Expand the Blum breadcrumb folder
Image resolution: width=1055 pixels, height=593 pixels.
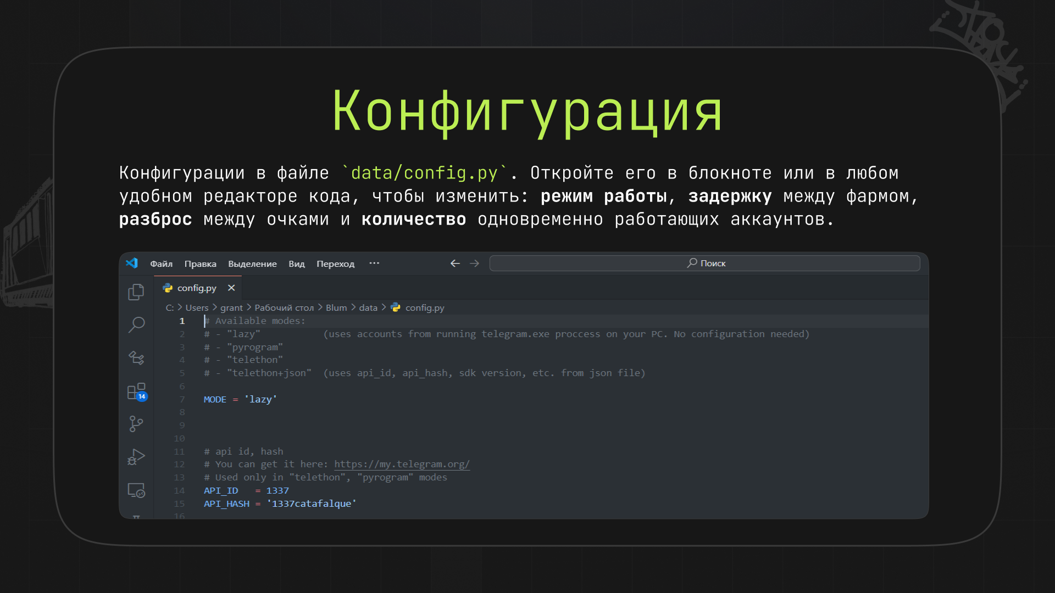pos(336,307)
